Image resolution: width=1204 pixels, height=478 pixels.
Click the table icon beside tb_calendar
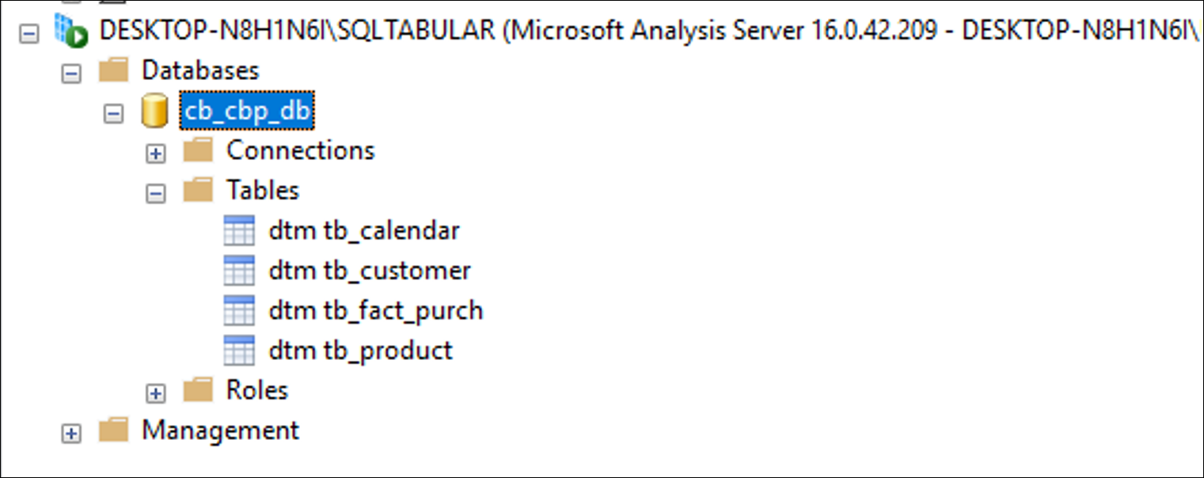pyautogui.click(x=239, y=231)
